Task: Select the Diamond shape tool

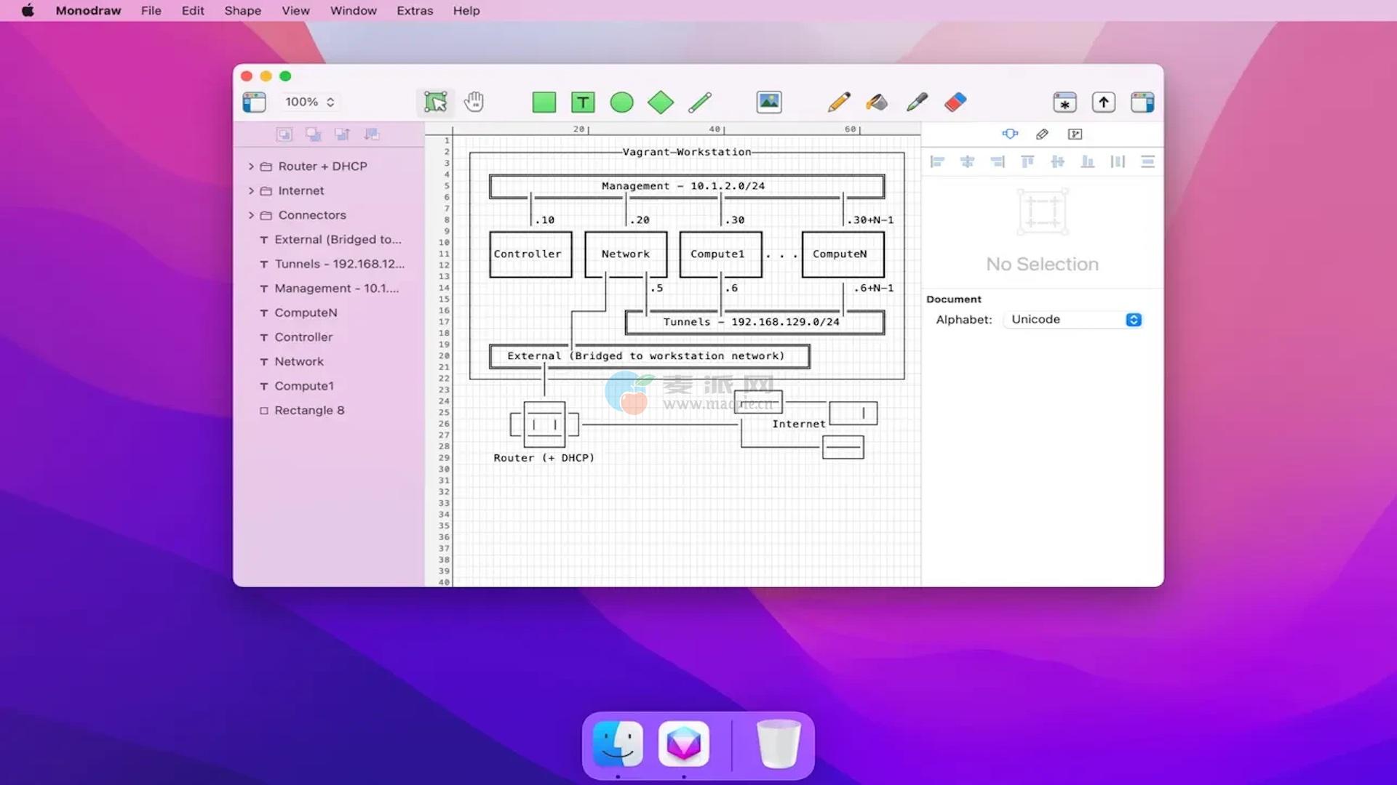Action: point(661,102)
